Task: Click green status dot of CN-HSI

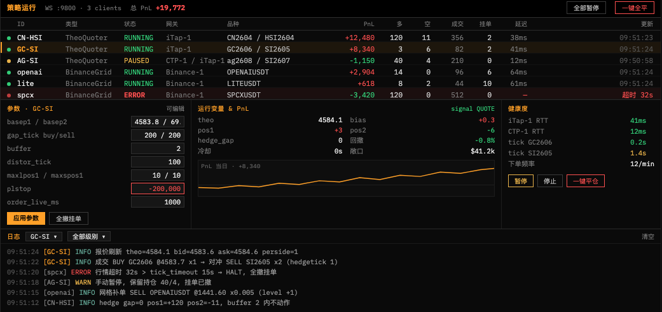Action: [x=9, y=38]
